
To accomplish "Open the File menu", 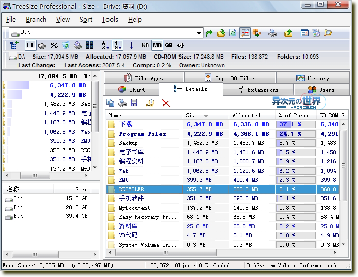I will tap(11, 20).
